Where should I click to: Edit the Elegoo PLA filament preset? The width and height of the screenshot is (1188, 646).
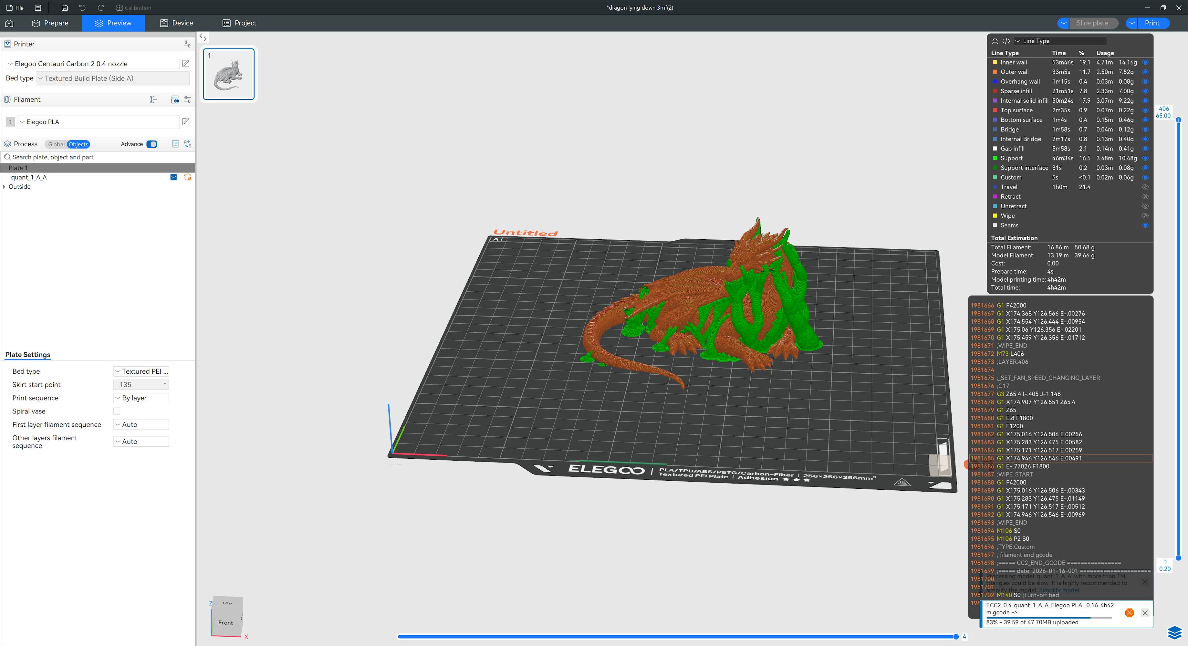point(186,122)
